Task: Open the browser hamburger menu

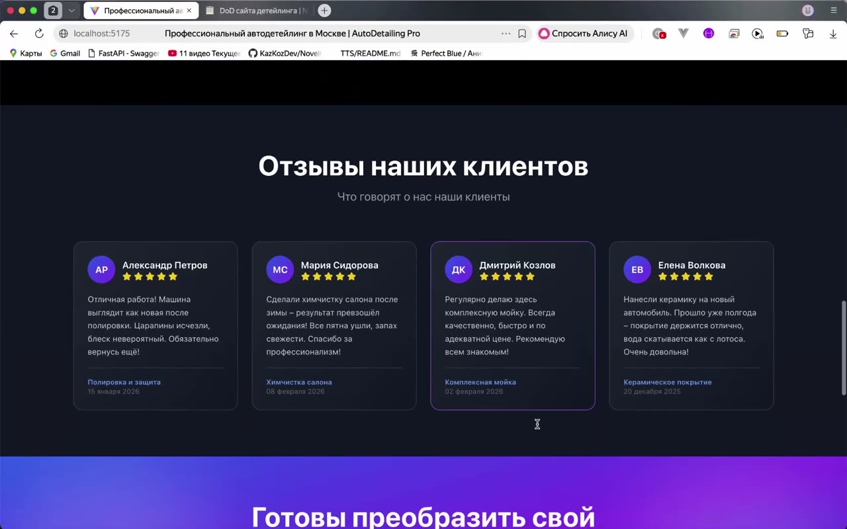Action: pyautogui.click(x=834, y=11)
